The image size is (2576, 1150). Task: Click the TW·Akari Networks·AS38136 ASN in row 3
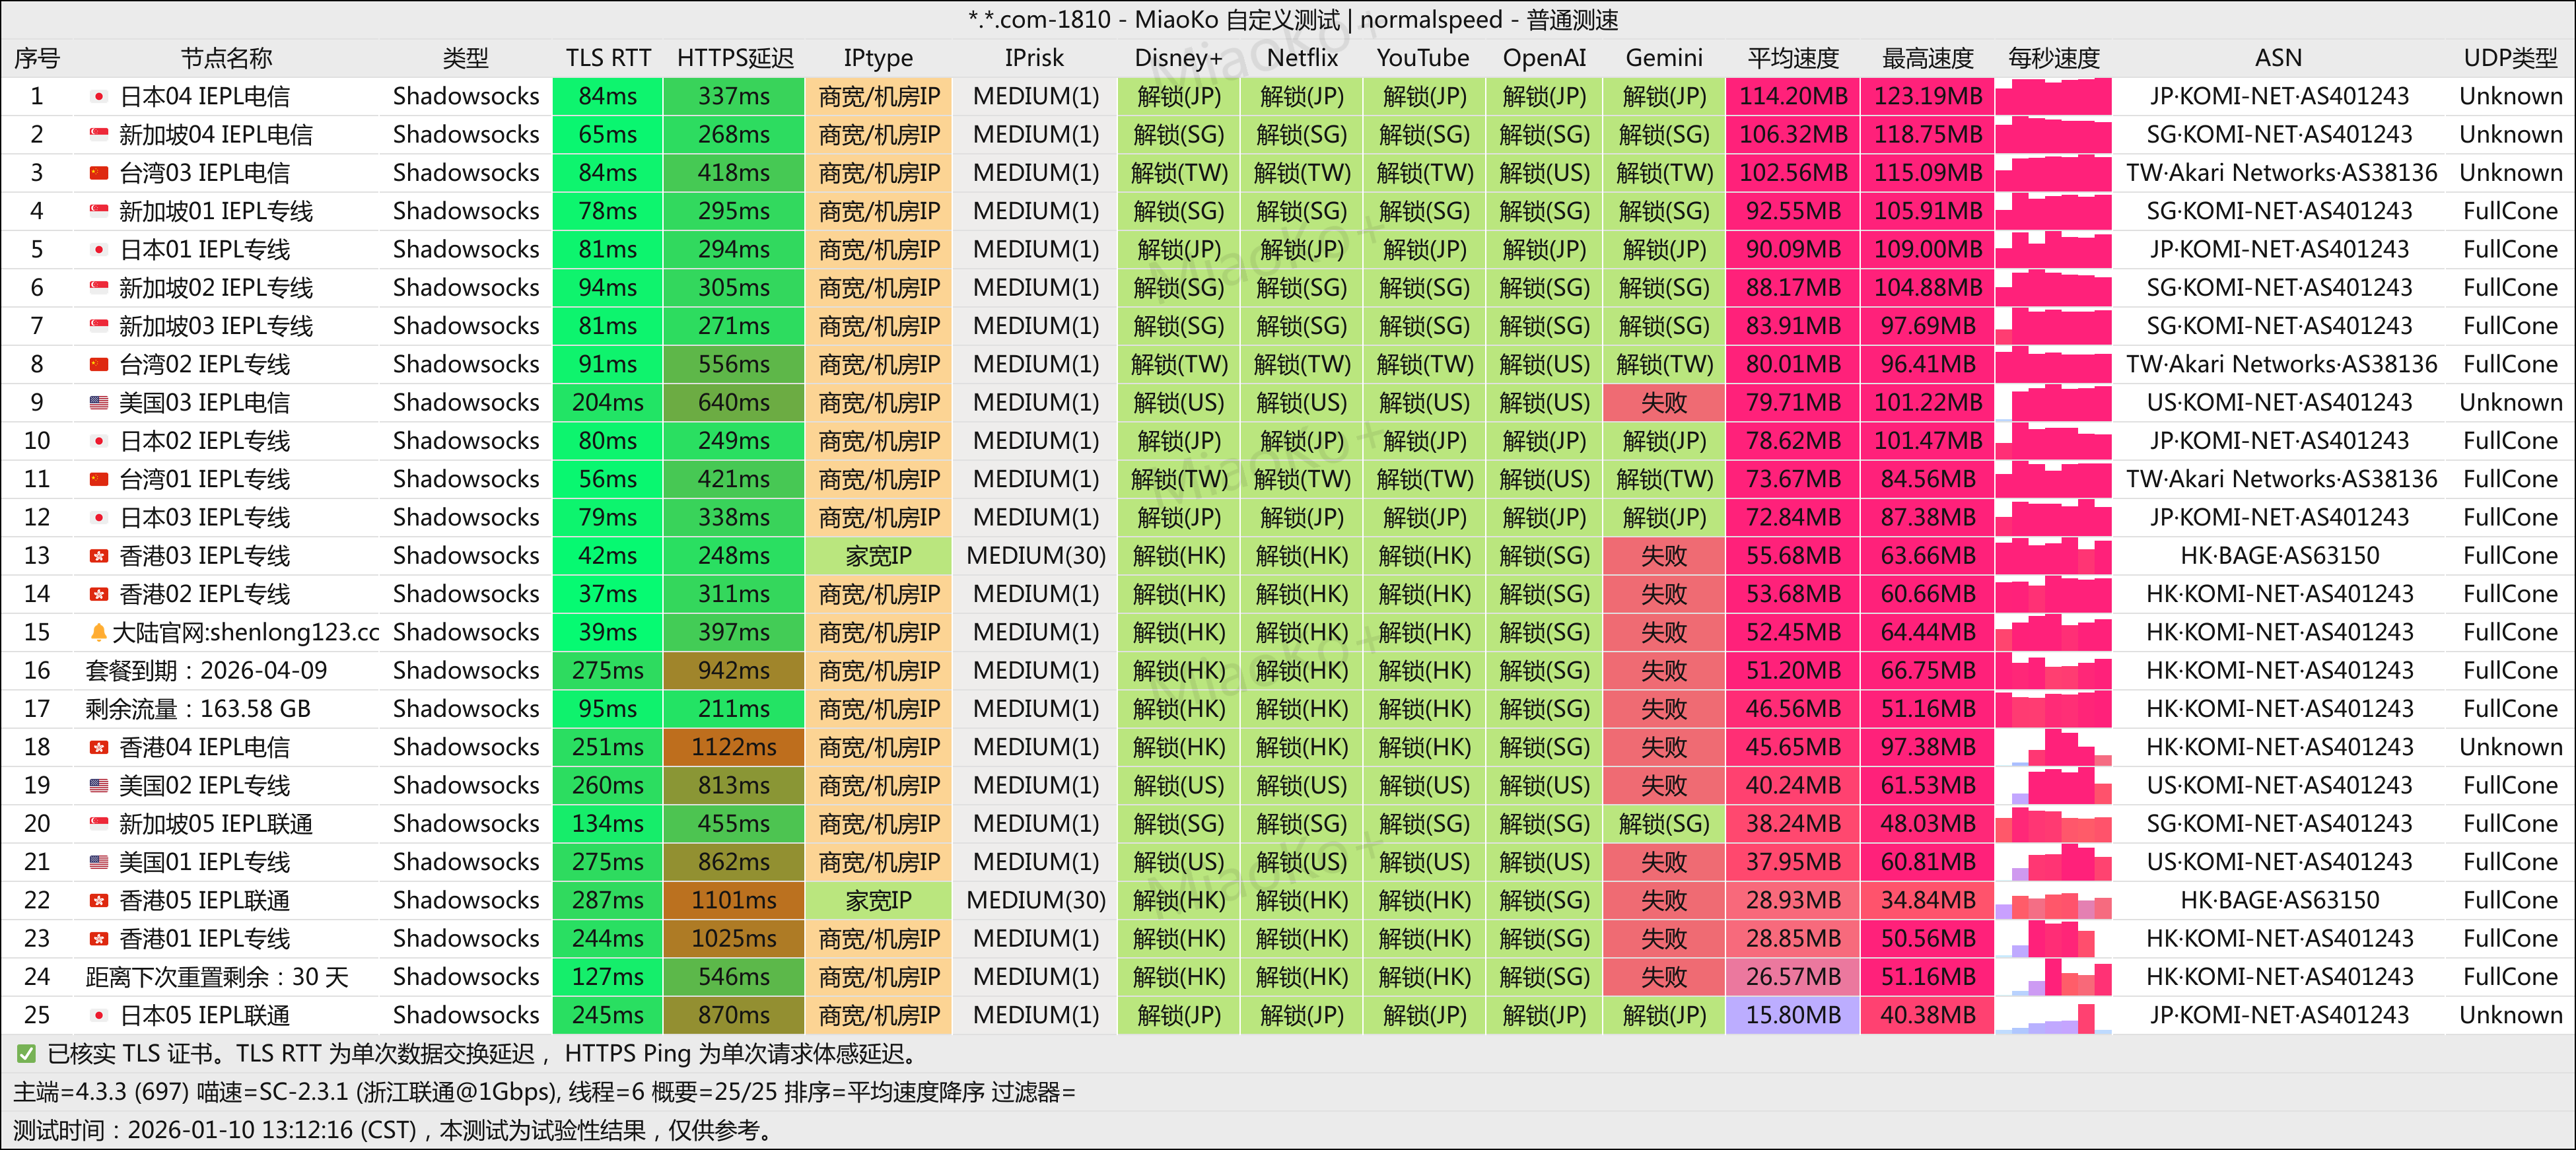[2281, 173]
